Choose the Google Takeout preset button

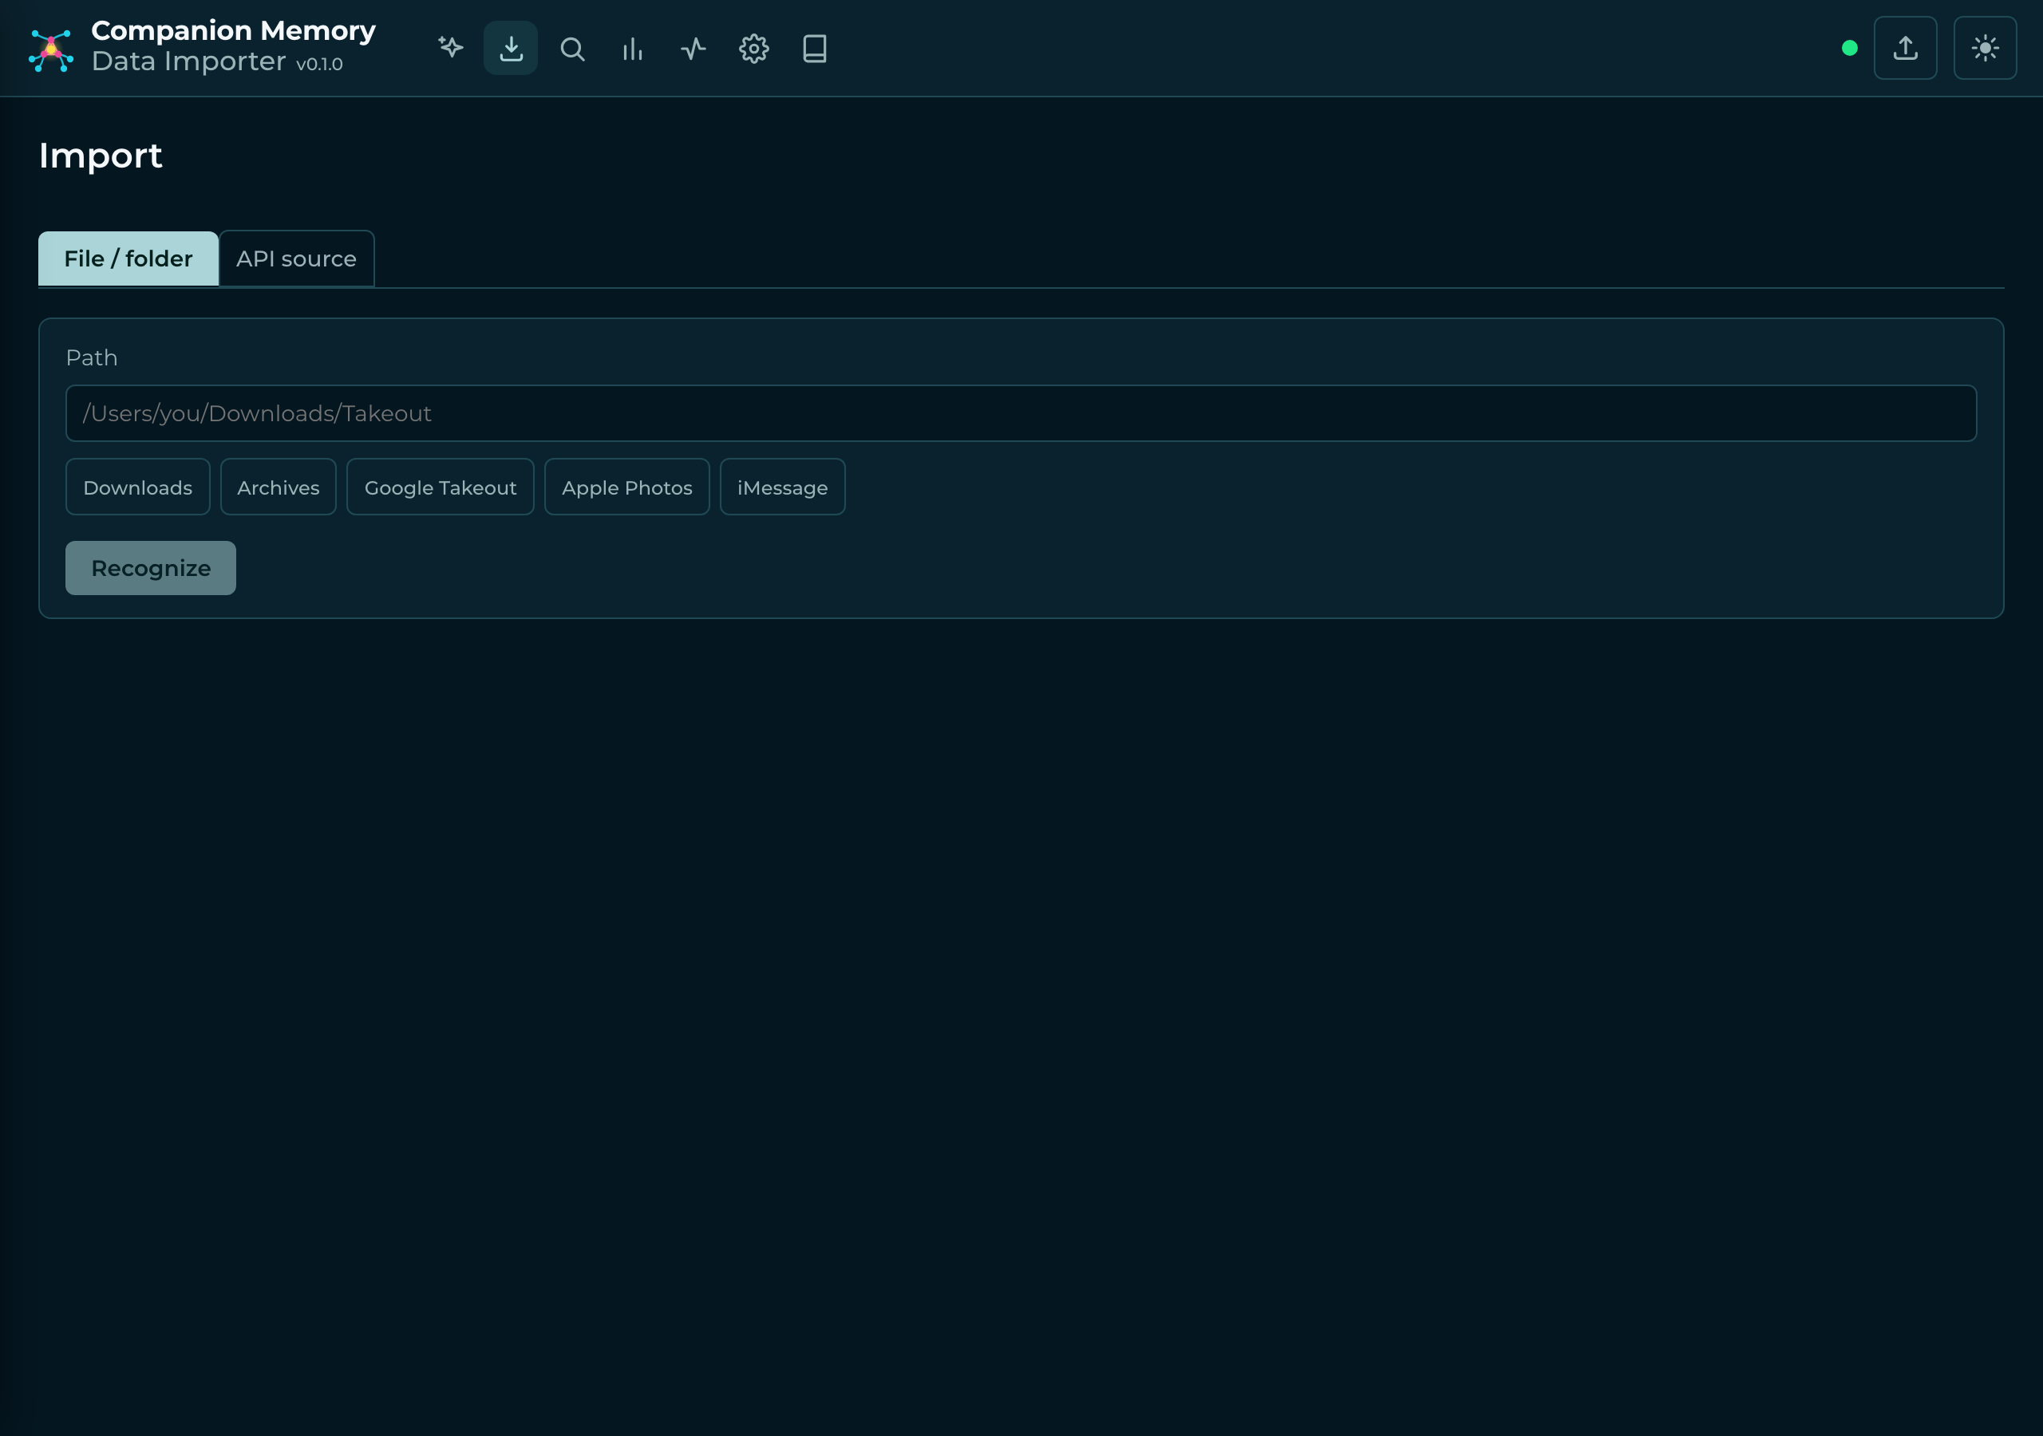441,487
